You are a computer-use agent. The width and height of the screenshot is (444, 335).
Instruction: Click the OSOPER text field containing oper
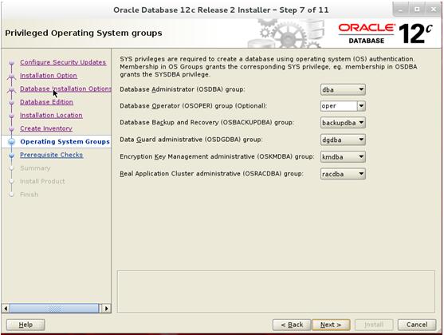click(339, 106)
